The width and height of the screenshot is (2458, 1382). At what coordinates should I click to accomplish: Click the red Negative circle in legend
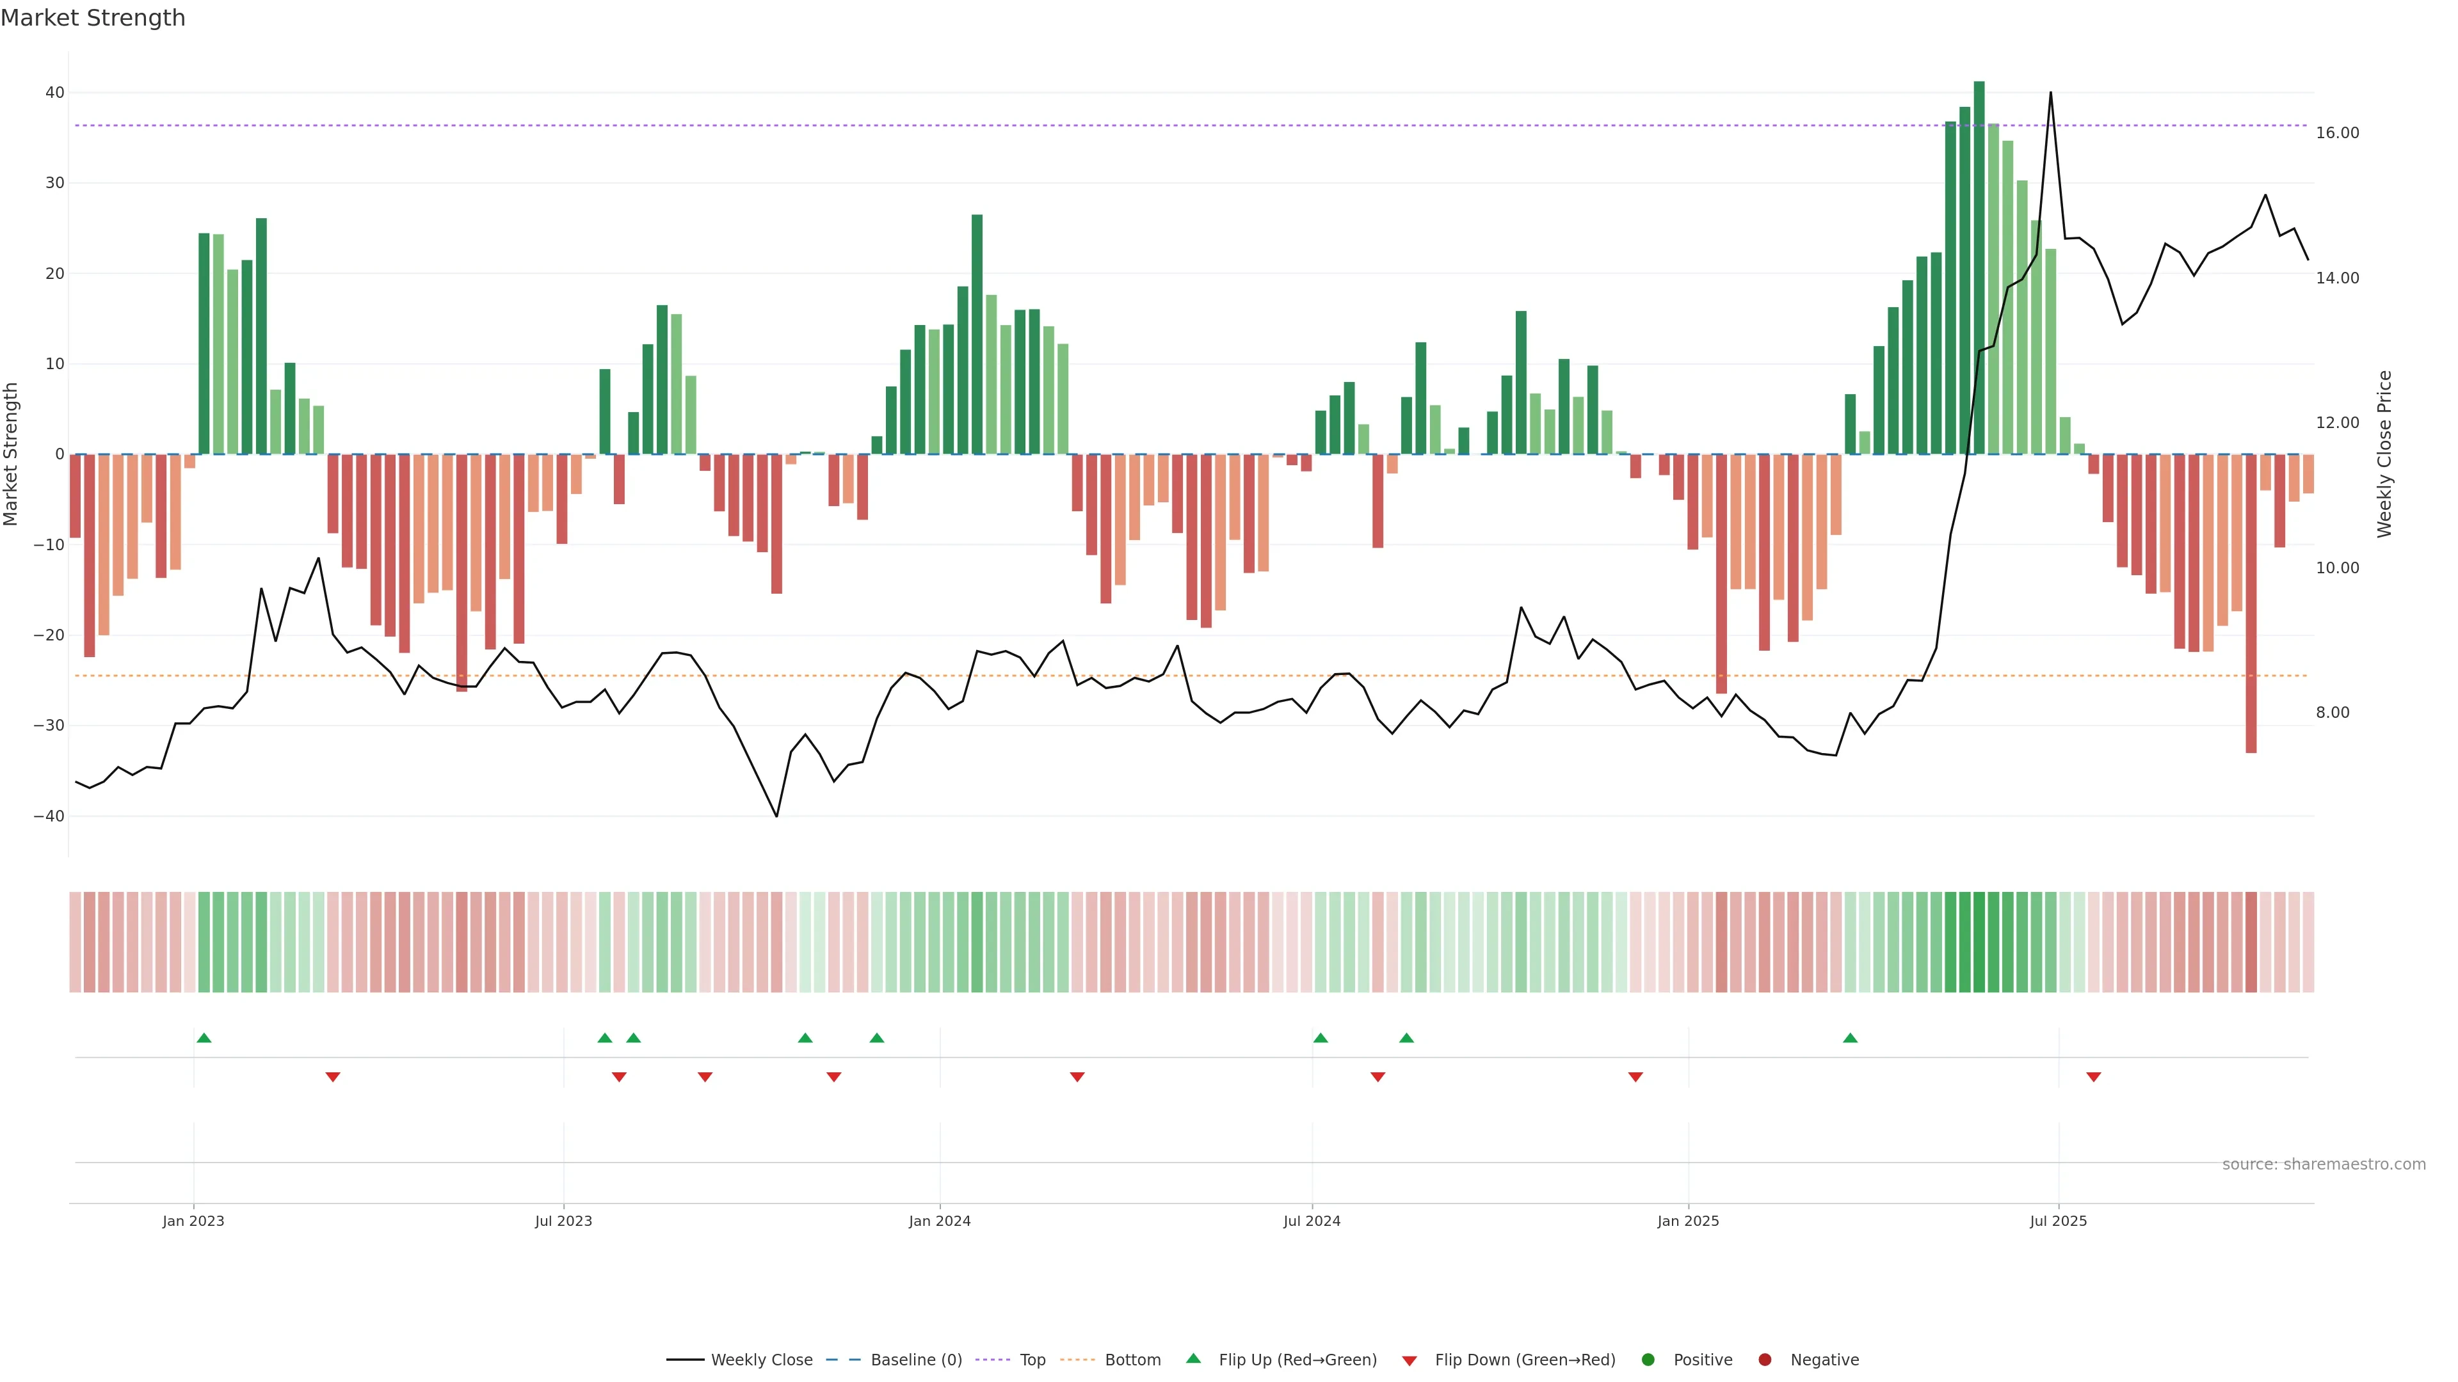(x=1764, y=1359)
